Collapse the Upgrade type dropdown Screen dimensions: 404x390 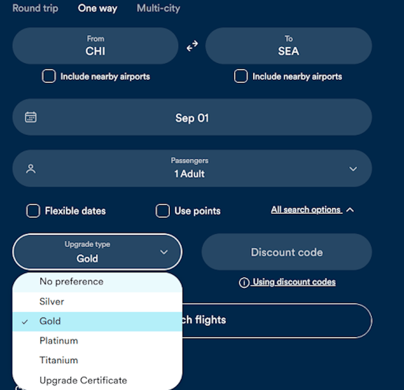(x=164, y=252)
